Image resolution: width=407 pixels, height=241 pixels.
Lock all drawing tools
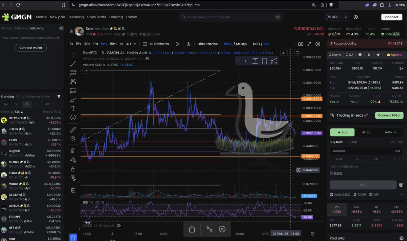[x=73, y=169]
